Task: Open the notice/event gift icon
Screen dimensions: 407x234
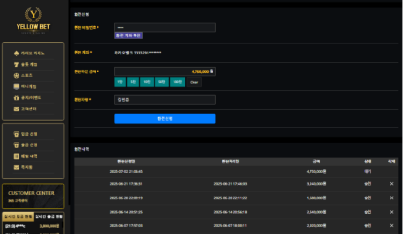Action: [17, 98]
